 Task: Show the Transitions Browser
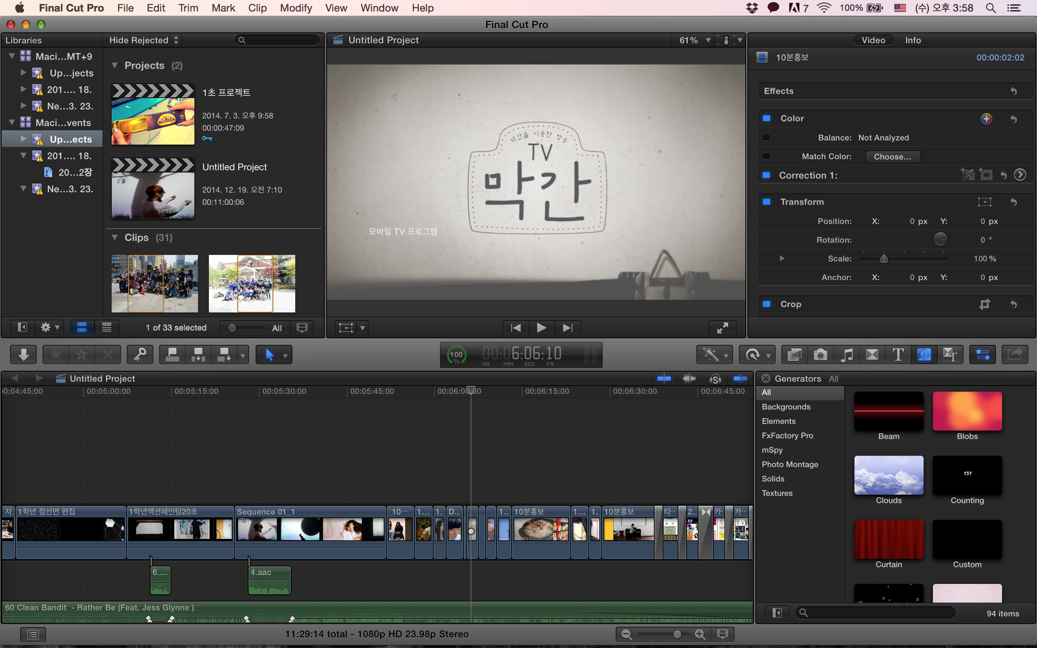(x=872, y=355)
